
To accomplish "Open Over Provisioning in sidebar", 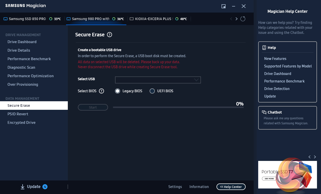I will click(x=23, y=84).
